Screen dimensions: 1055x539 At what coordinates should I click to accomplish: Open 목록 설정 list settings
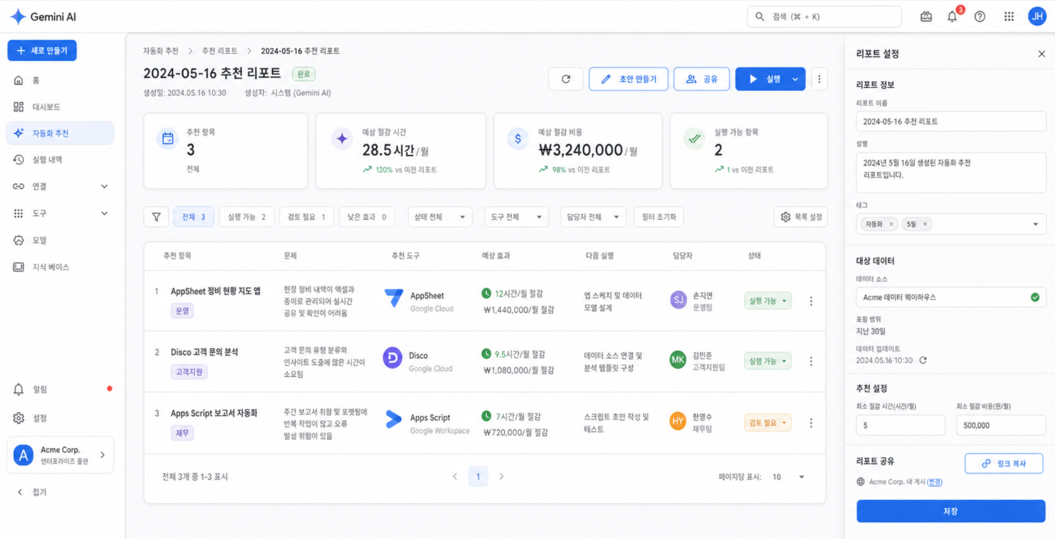coord(801,217)
